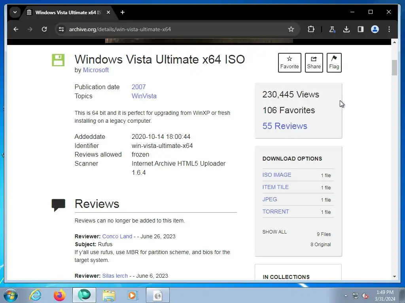405x303 pixels.
Task: Open Chrome Labs flask icon
Action: point(332,29)
